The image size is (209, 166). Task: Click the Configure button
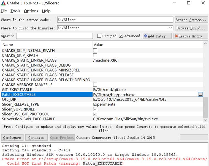tap(12, 137)
